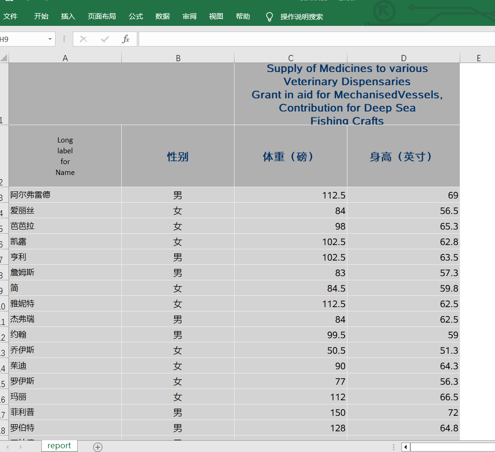Click the Select All corner triangle

(4, 58)
